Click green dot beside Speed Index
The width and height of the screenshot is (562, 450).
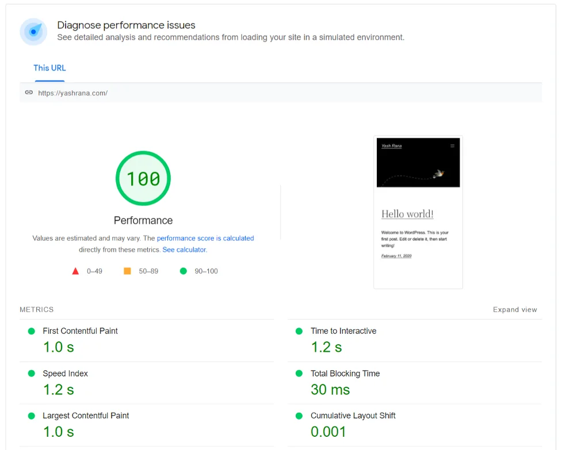tap(32, 374)
